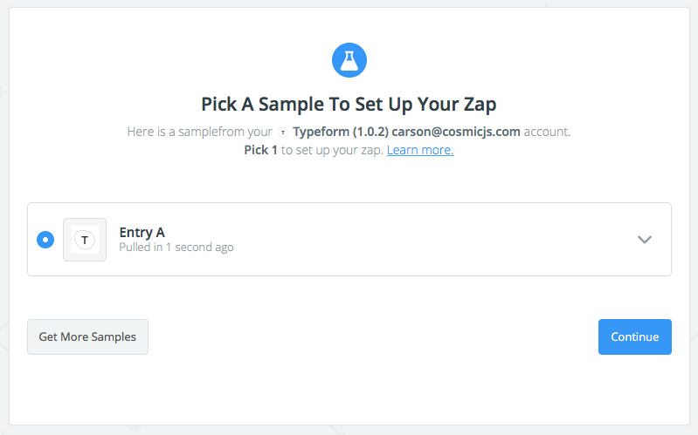Click the blue flask test icon

(349, 60)
